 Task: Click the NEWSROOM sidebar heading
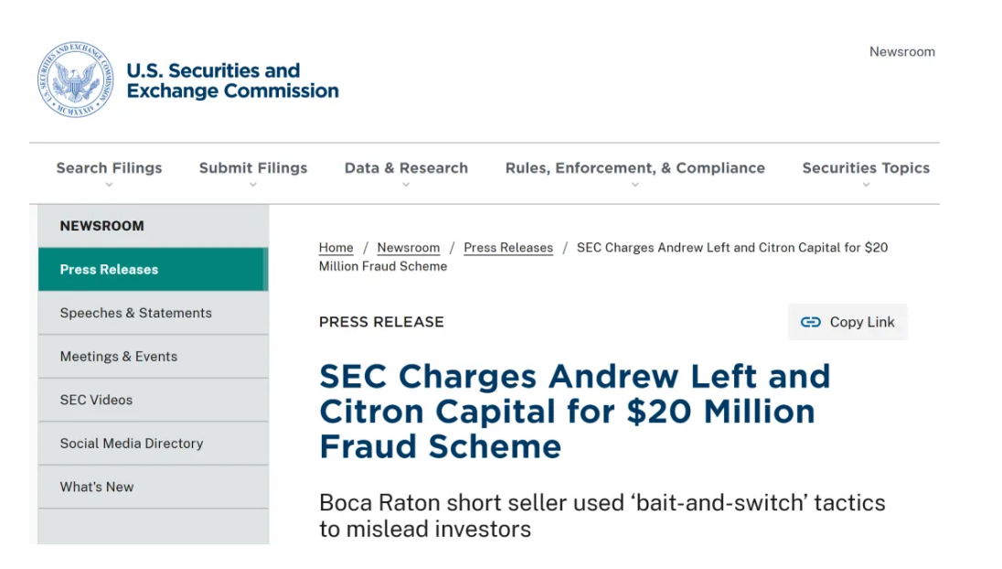pos(101,226)
